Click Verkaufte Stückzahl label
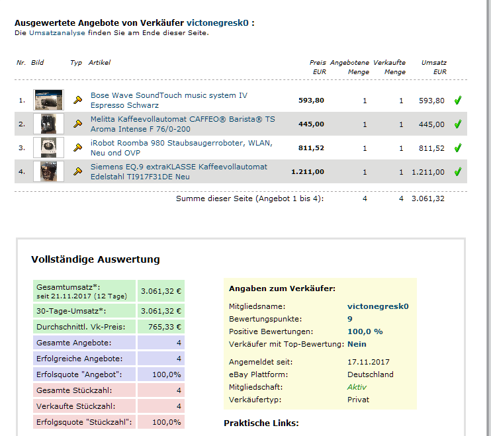The height and width of the screenshot is (436, 491). click(76, 406)
